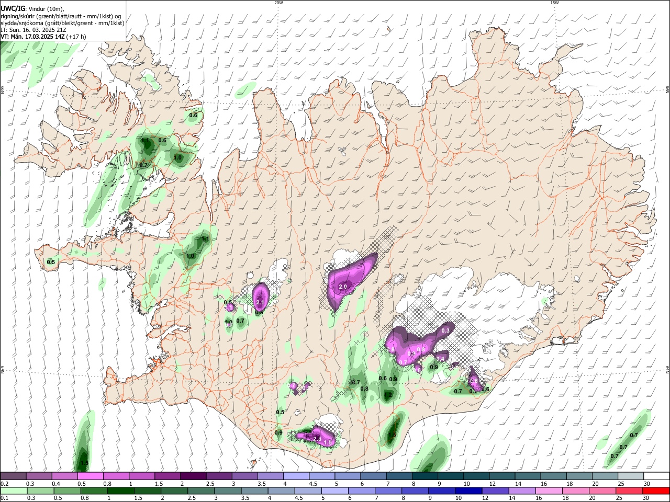Click the lavender 4 swatch in upper legend row
Viewport: 670px width, 502px height.
296,476
